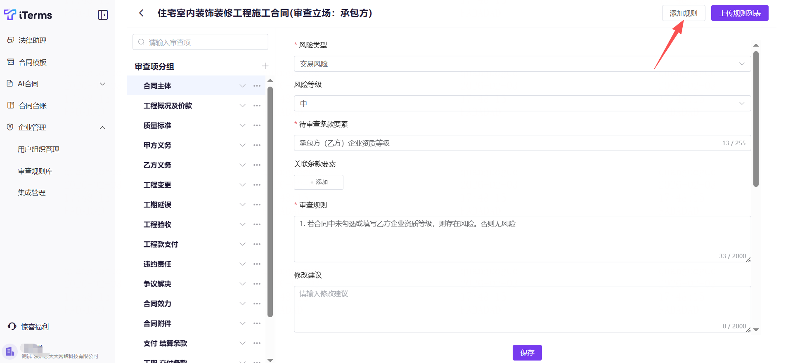Open more options for 乙方义务

click(x=257, y=165)
